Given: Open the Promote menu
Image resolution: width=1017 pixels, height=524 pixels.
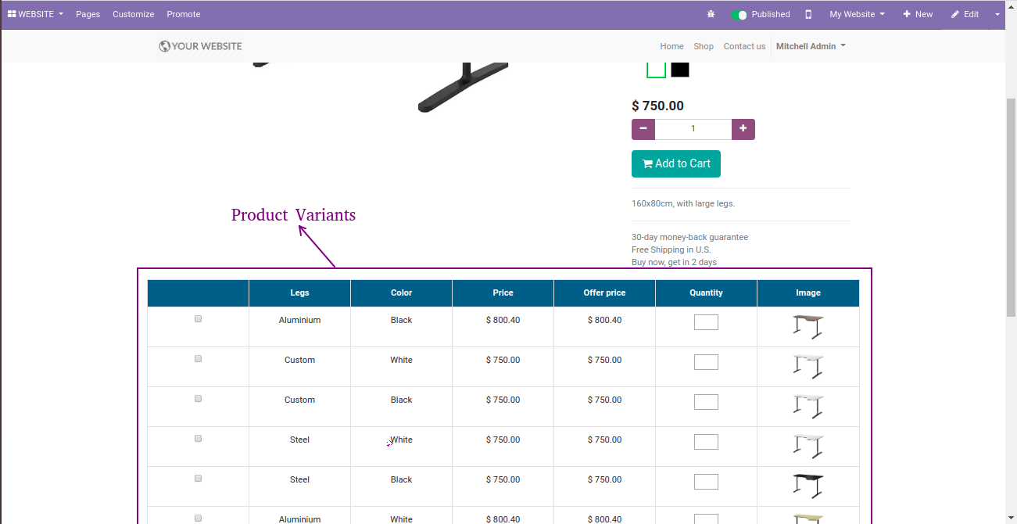Looking at the screenshot, I should point(184,14).
